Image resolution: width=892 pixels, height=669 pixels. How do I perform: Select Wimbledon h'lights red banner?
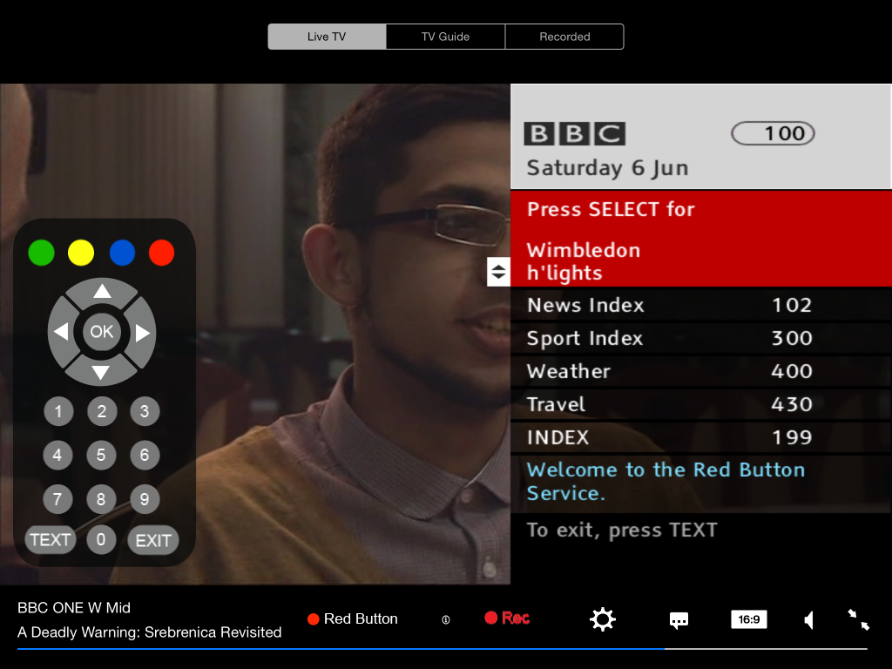point(701,239)
